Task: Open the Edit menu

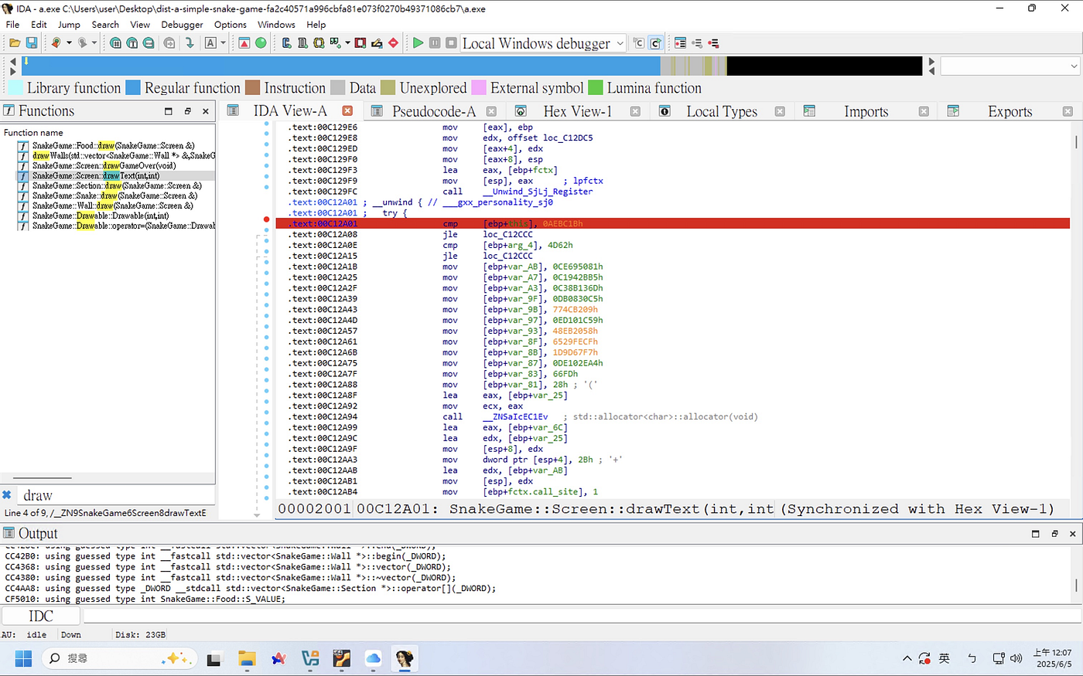Action: [39, 25]
